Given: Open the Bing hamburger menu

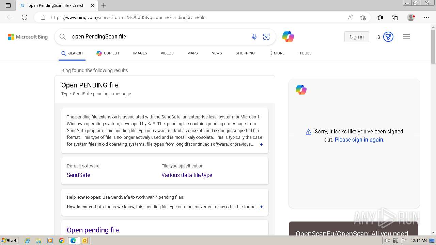Looking at the screenshot, I should tap(407, 37).
